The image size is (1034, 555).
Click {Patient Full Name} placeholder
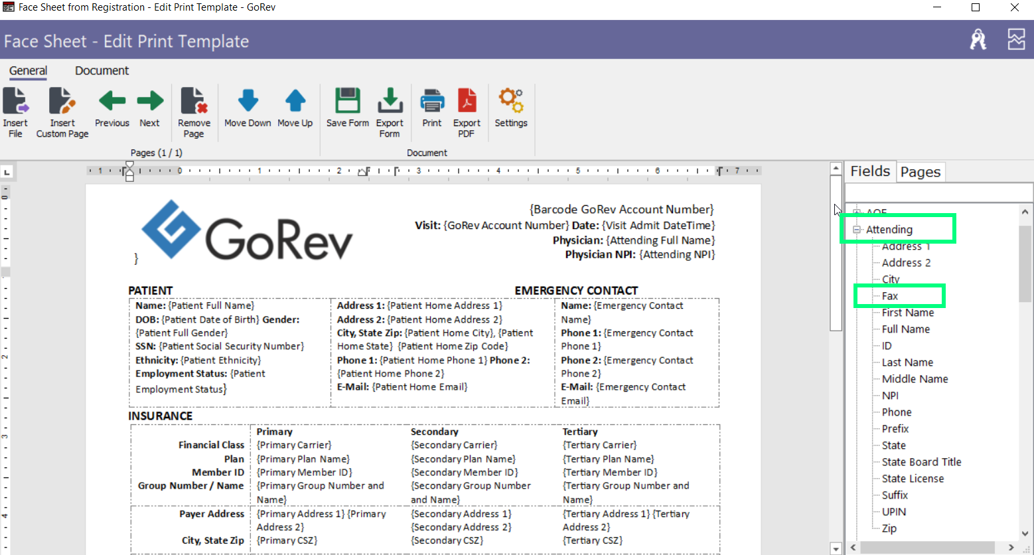click(211, 306)
